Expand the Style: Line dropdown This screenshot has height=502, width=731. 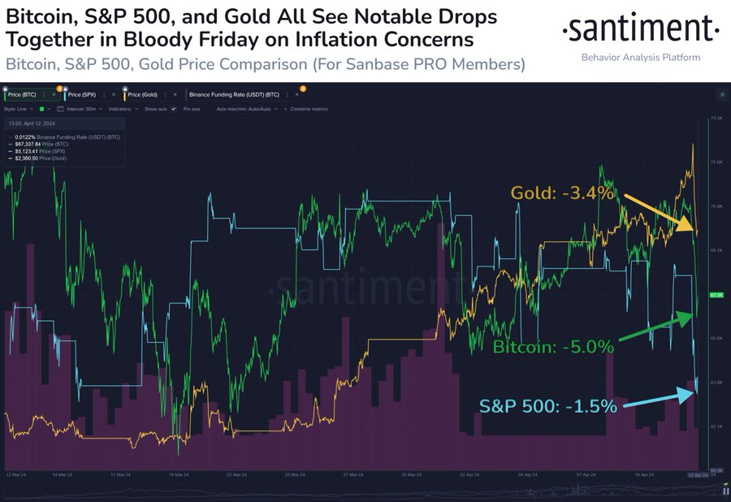click(19, 109)
